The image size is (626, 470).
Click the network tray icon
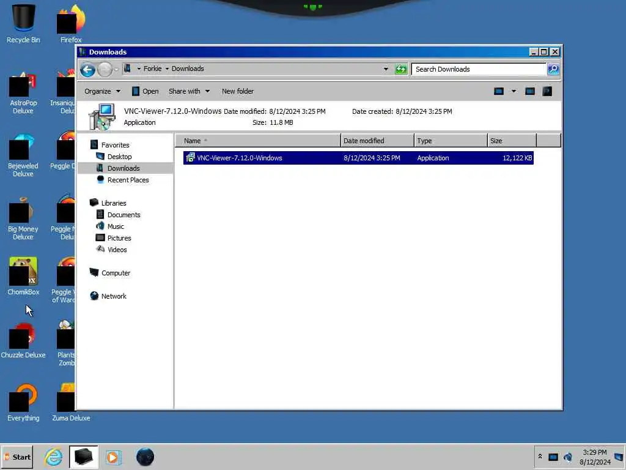(553, 457)
